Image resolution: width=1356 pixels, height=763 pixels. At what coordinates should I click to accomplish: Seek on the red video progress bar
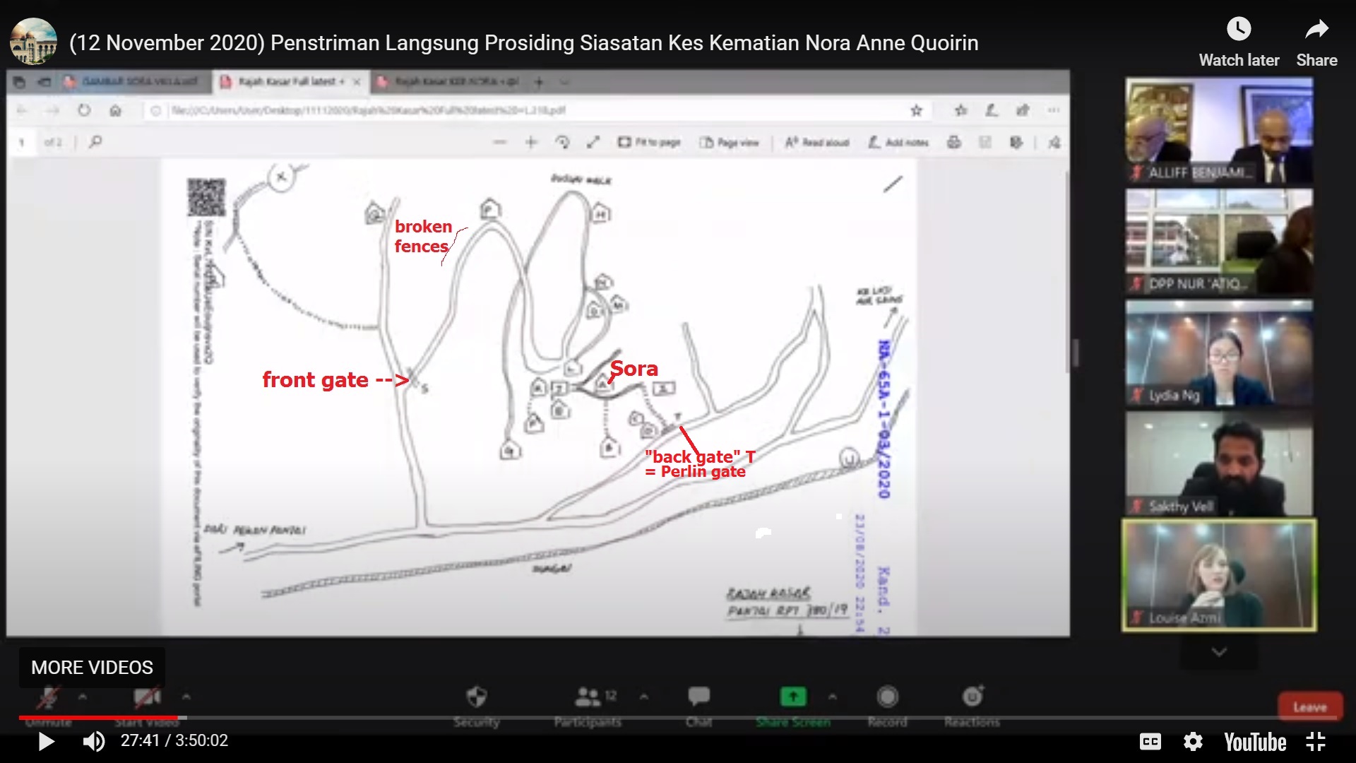click(x=99, y=718)
